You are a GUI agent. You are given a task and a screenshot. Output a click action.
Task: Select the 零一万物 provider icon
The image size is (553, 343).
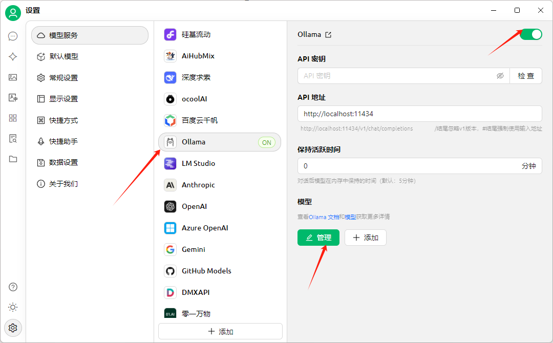(171, 313)
